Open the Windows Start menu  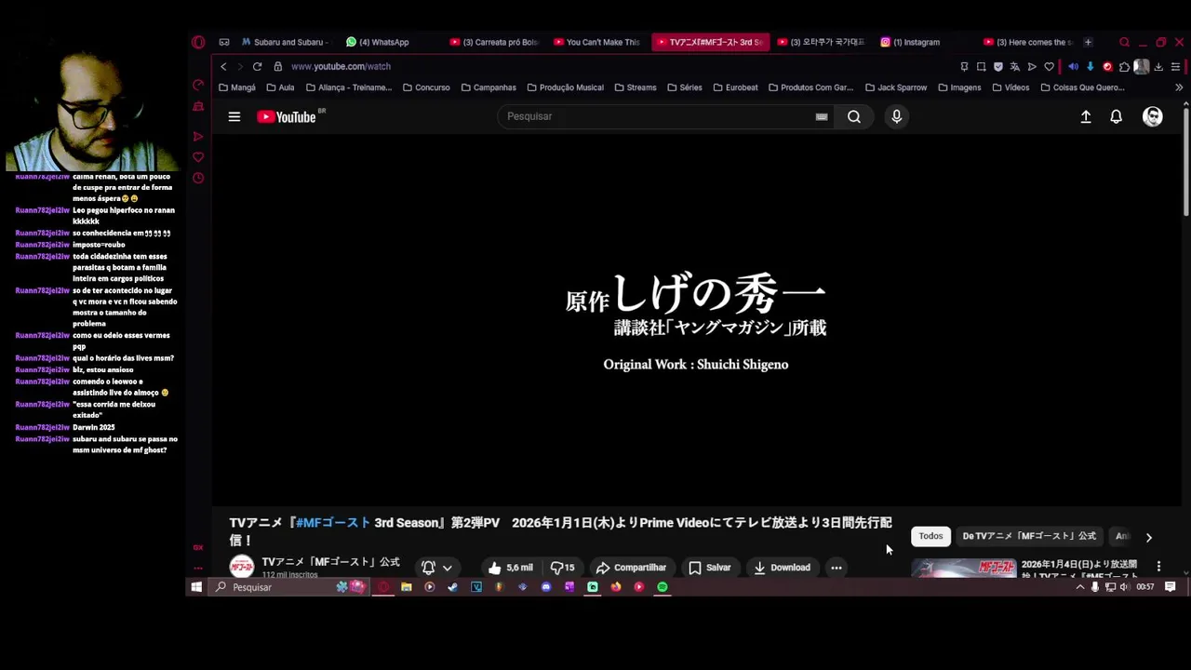click(x=196, y=587)
